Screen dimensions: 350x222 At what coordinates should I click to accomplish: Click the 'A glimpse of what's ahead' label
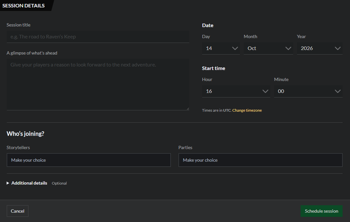pyautogui.click(x=32, y=53)
